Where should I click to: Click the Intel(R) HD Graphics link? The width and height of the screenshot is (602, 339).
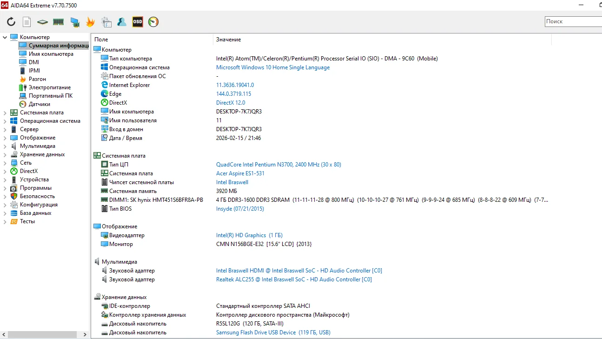tap(249, 235)
